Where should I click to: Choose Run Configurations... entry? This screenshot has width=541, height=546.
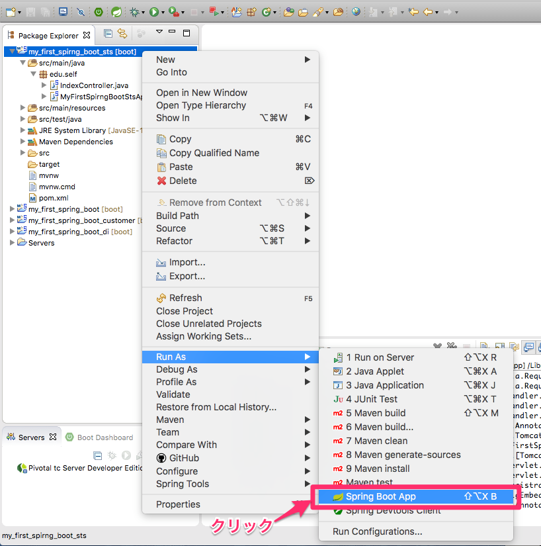tap(416, 531)
